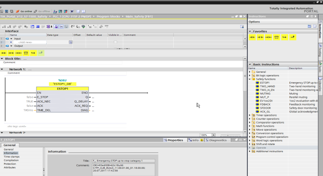This screenshot has height=176, width=323.
Task: Insert normally closed contact from editor favorites bar
Action: coord(11,53)
